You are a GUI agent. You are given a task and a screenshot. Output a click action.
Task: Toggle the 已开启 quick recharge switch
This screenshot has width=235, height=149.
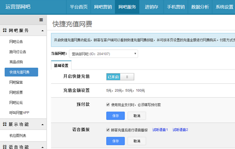120,77
